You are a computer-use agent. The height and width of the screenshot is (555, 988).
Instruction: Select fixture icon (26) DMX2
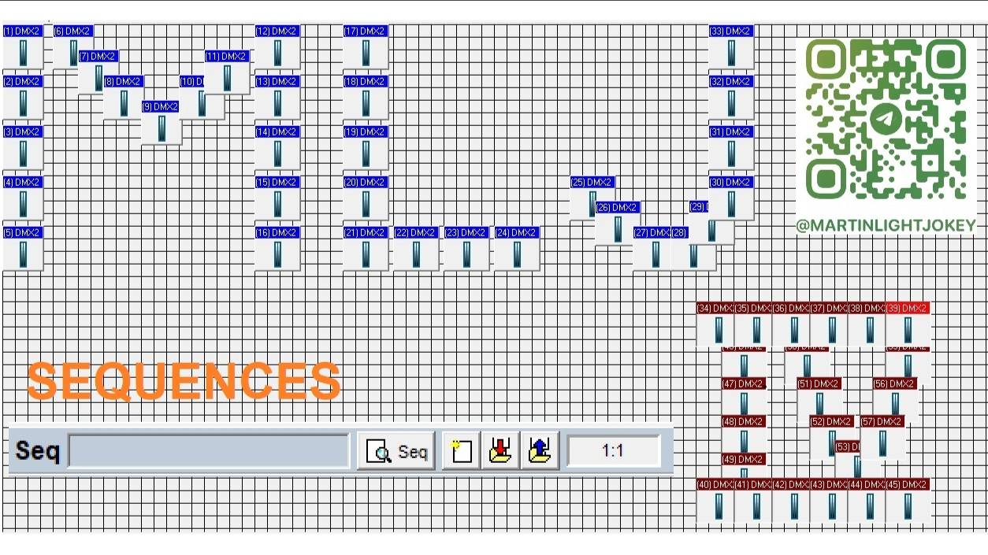[618, 224]
